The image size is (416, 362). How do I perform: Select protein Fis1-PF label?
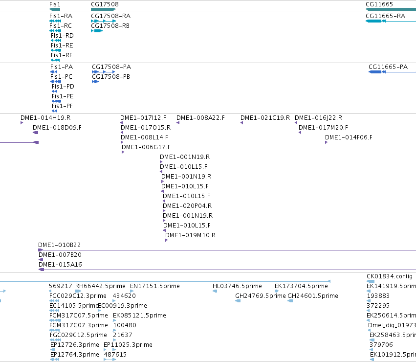tap(62, 106)
